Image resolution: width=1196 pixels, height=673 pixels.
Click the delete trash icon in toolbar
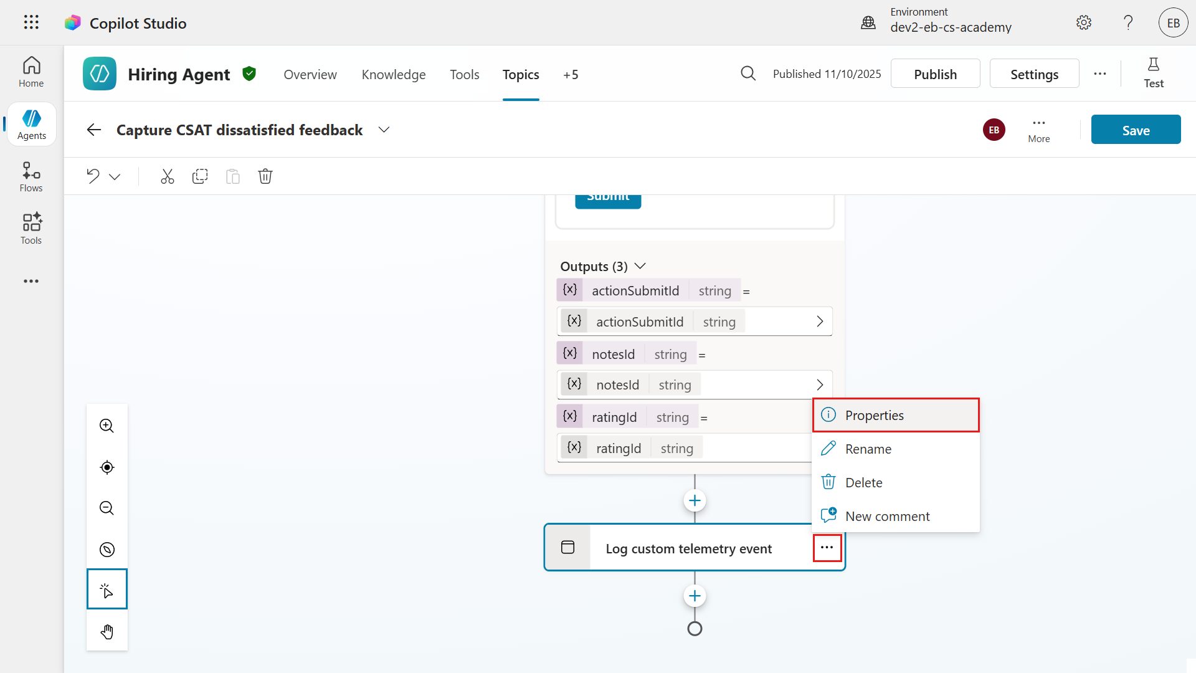click(x=265, y=176)
